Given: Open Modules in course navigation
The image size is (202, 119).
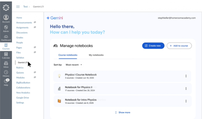Looking at the screenshot, I should pyautogui.click(x=20, y=78).
